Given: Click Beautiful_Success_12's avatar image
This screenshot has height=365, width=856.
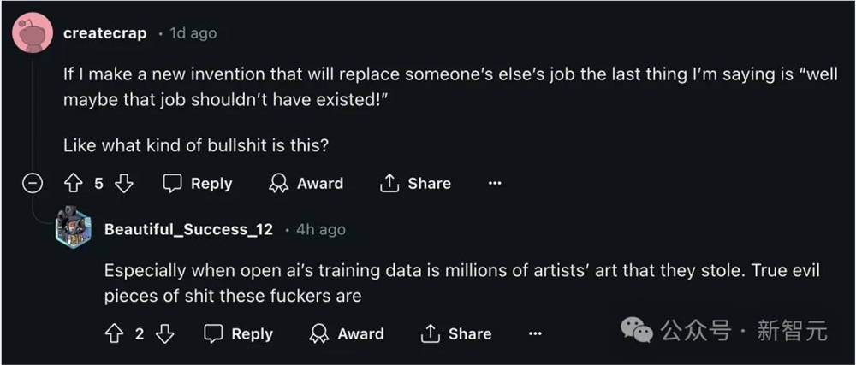Looking at the screenshot, I should 73,229.
